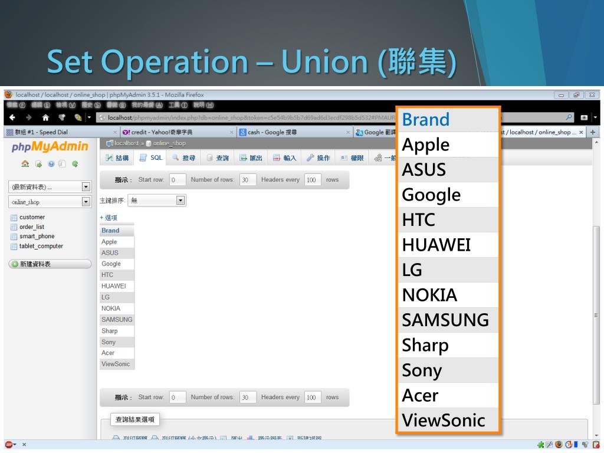Click the green puzzle add-on icon in status bar
This screenshot has height=453, width=604.
(540, 445)
